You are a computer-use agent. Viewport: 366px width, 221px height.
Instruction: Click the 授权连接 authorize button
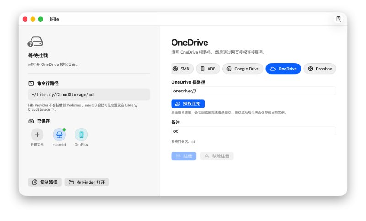pyautogui.click(x=188, y=103)
